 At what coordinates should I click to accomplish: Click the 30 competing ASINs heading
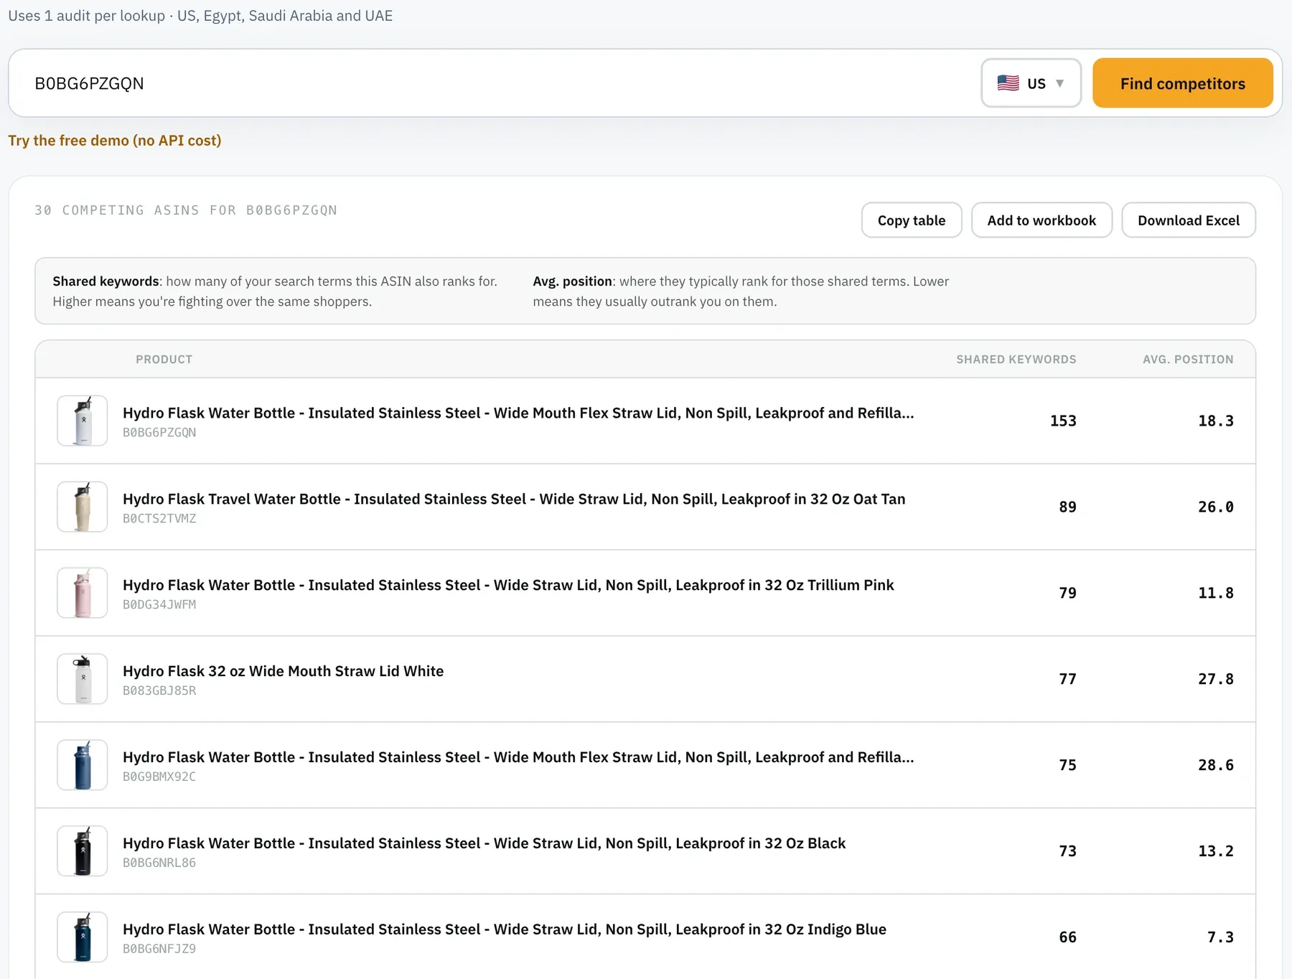(x=186, y=210)
